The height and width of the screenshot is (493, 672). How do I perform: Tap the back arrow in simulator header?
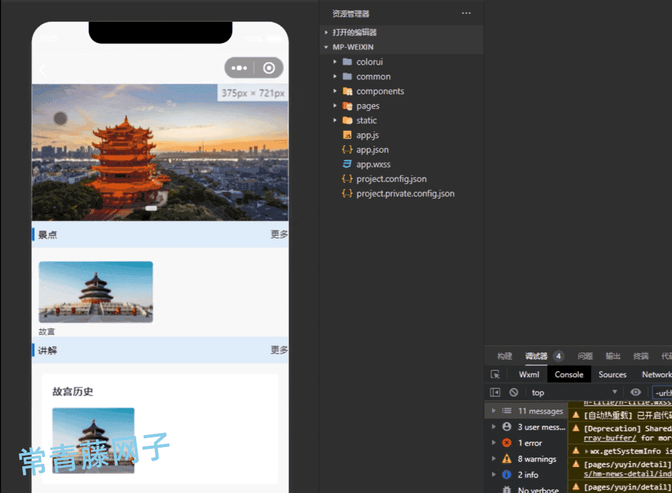[x=42, y=70]
